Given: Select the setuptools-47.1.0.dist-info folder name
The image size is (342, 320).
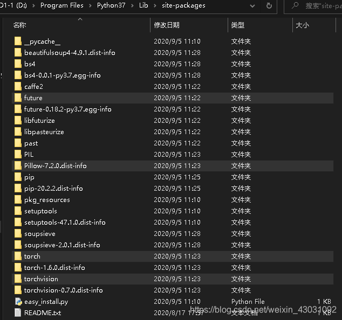Looking at the screenshot, I should (65, 222).
